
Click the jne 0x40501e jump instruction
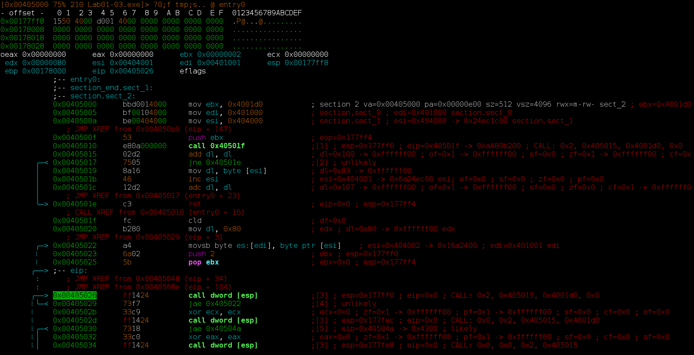(215, 162)
